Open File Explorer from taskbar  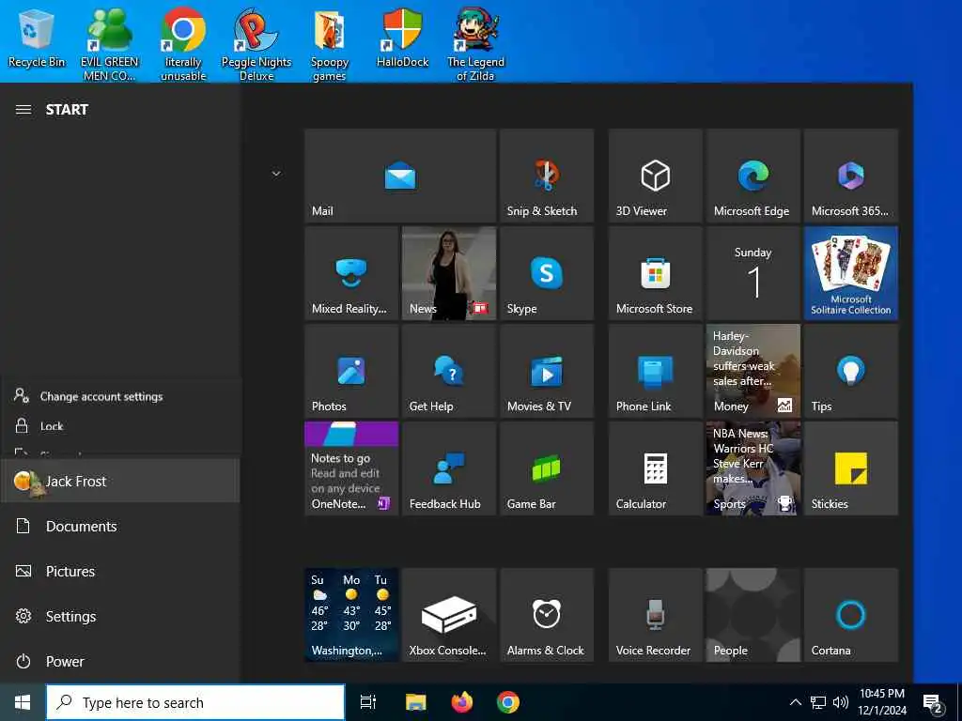click(x=415, y=702)
